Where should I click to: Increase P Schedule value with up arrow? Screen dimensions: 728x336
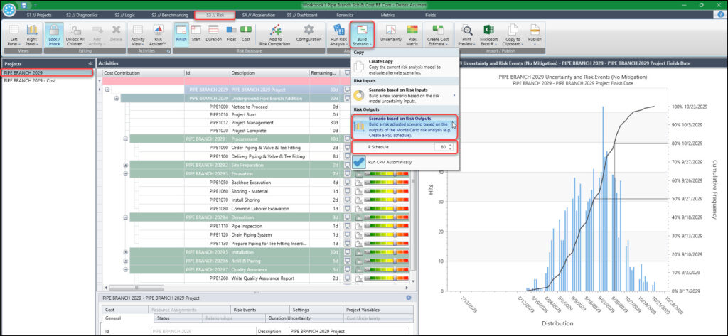(450, 145)
